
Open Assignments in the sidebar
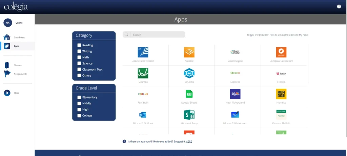(17, 74)
